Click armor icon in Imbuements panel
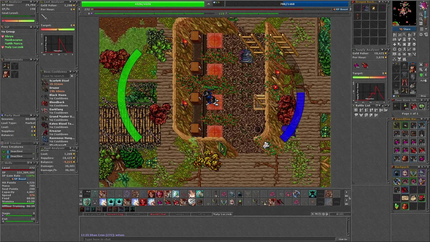The height and width of the screenshot is (242, 430). (6, 74)
